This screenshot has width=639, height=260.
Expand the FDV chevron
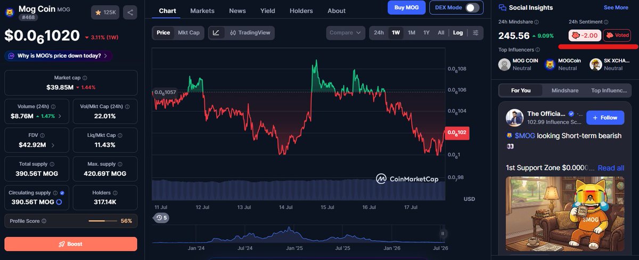[x=53, y=144]
